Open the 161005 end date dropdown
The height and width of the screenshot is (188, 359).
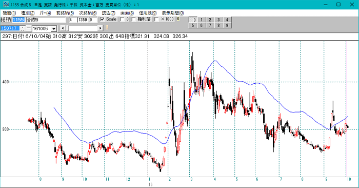tap(54, 29)
